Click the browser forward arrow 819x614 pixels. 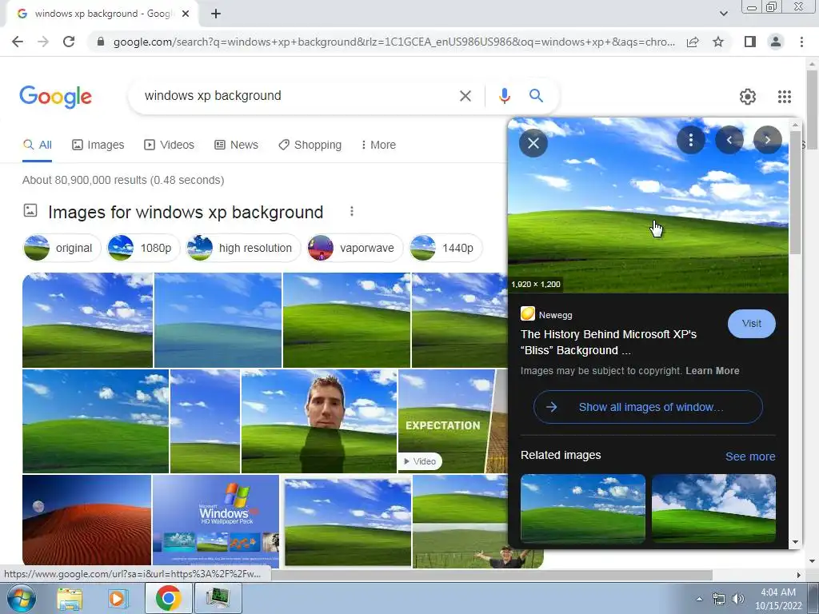43,42
